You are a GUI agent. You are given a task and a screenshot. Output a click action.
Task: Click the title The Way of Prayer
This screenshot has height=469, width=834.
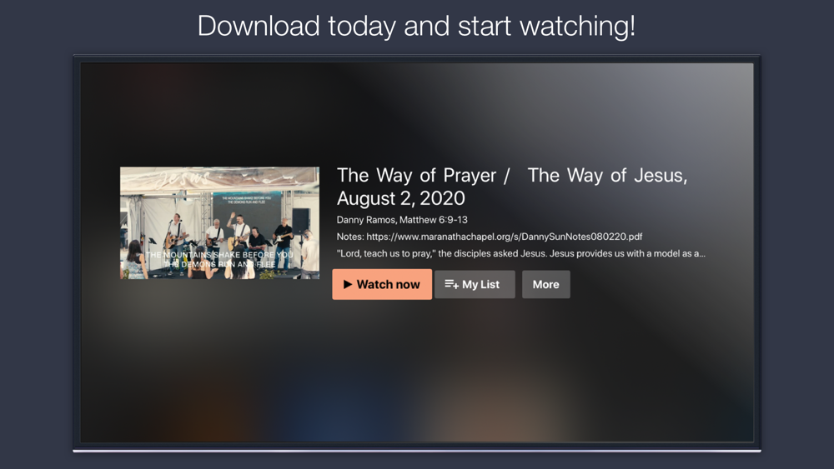click(416, 175)
